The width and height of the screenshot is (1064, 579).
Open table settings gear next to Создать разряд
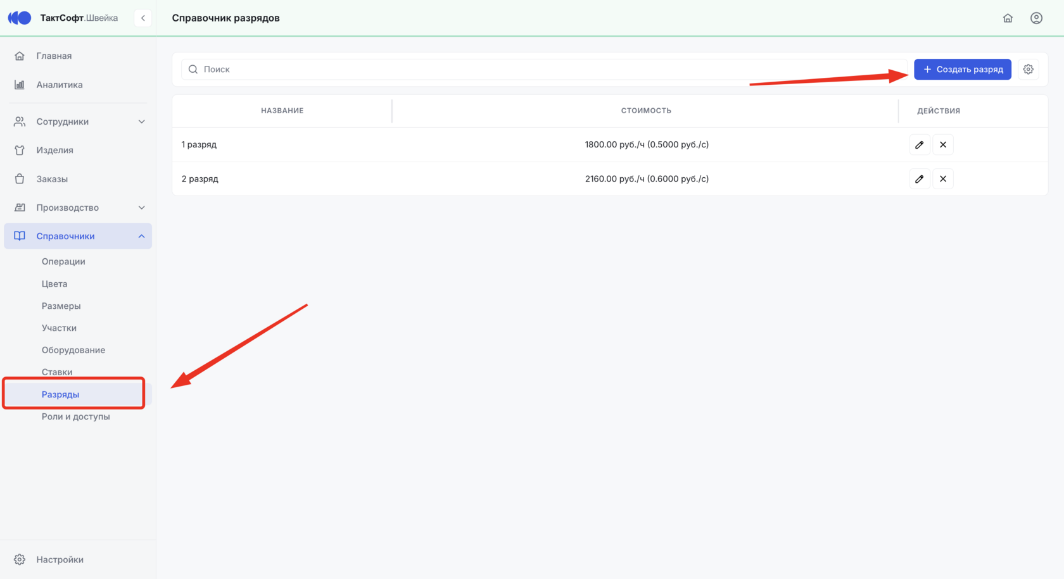tap(1028, 70)
